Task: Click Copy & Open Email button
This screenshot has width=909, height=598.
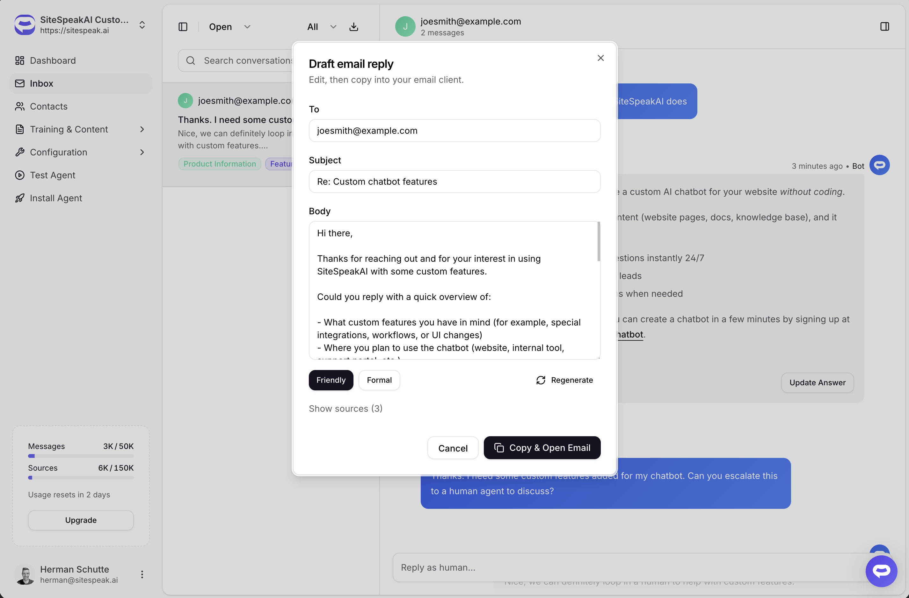Action: 542,448
